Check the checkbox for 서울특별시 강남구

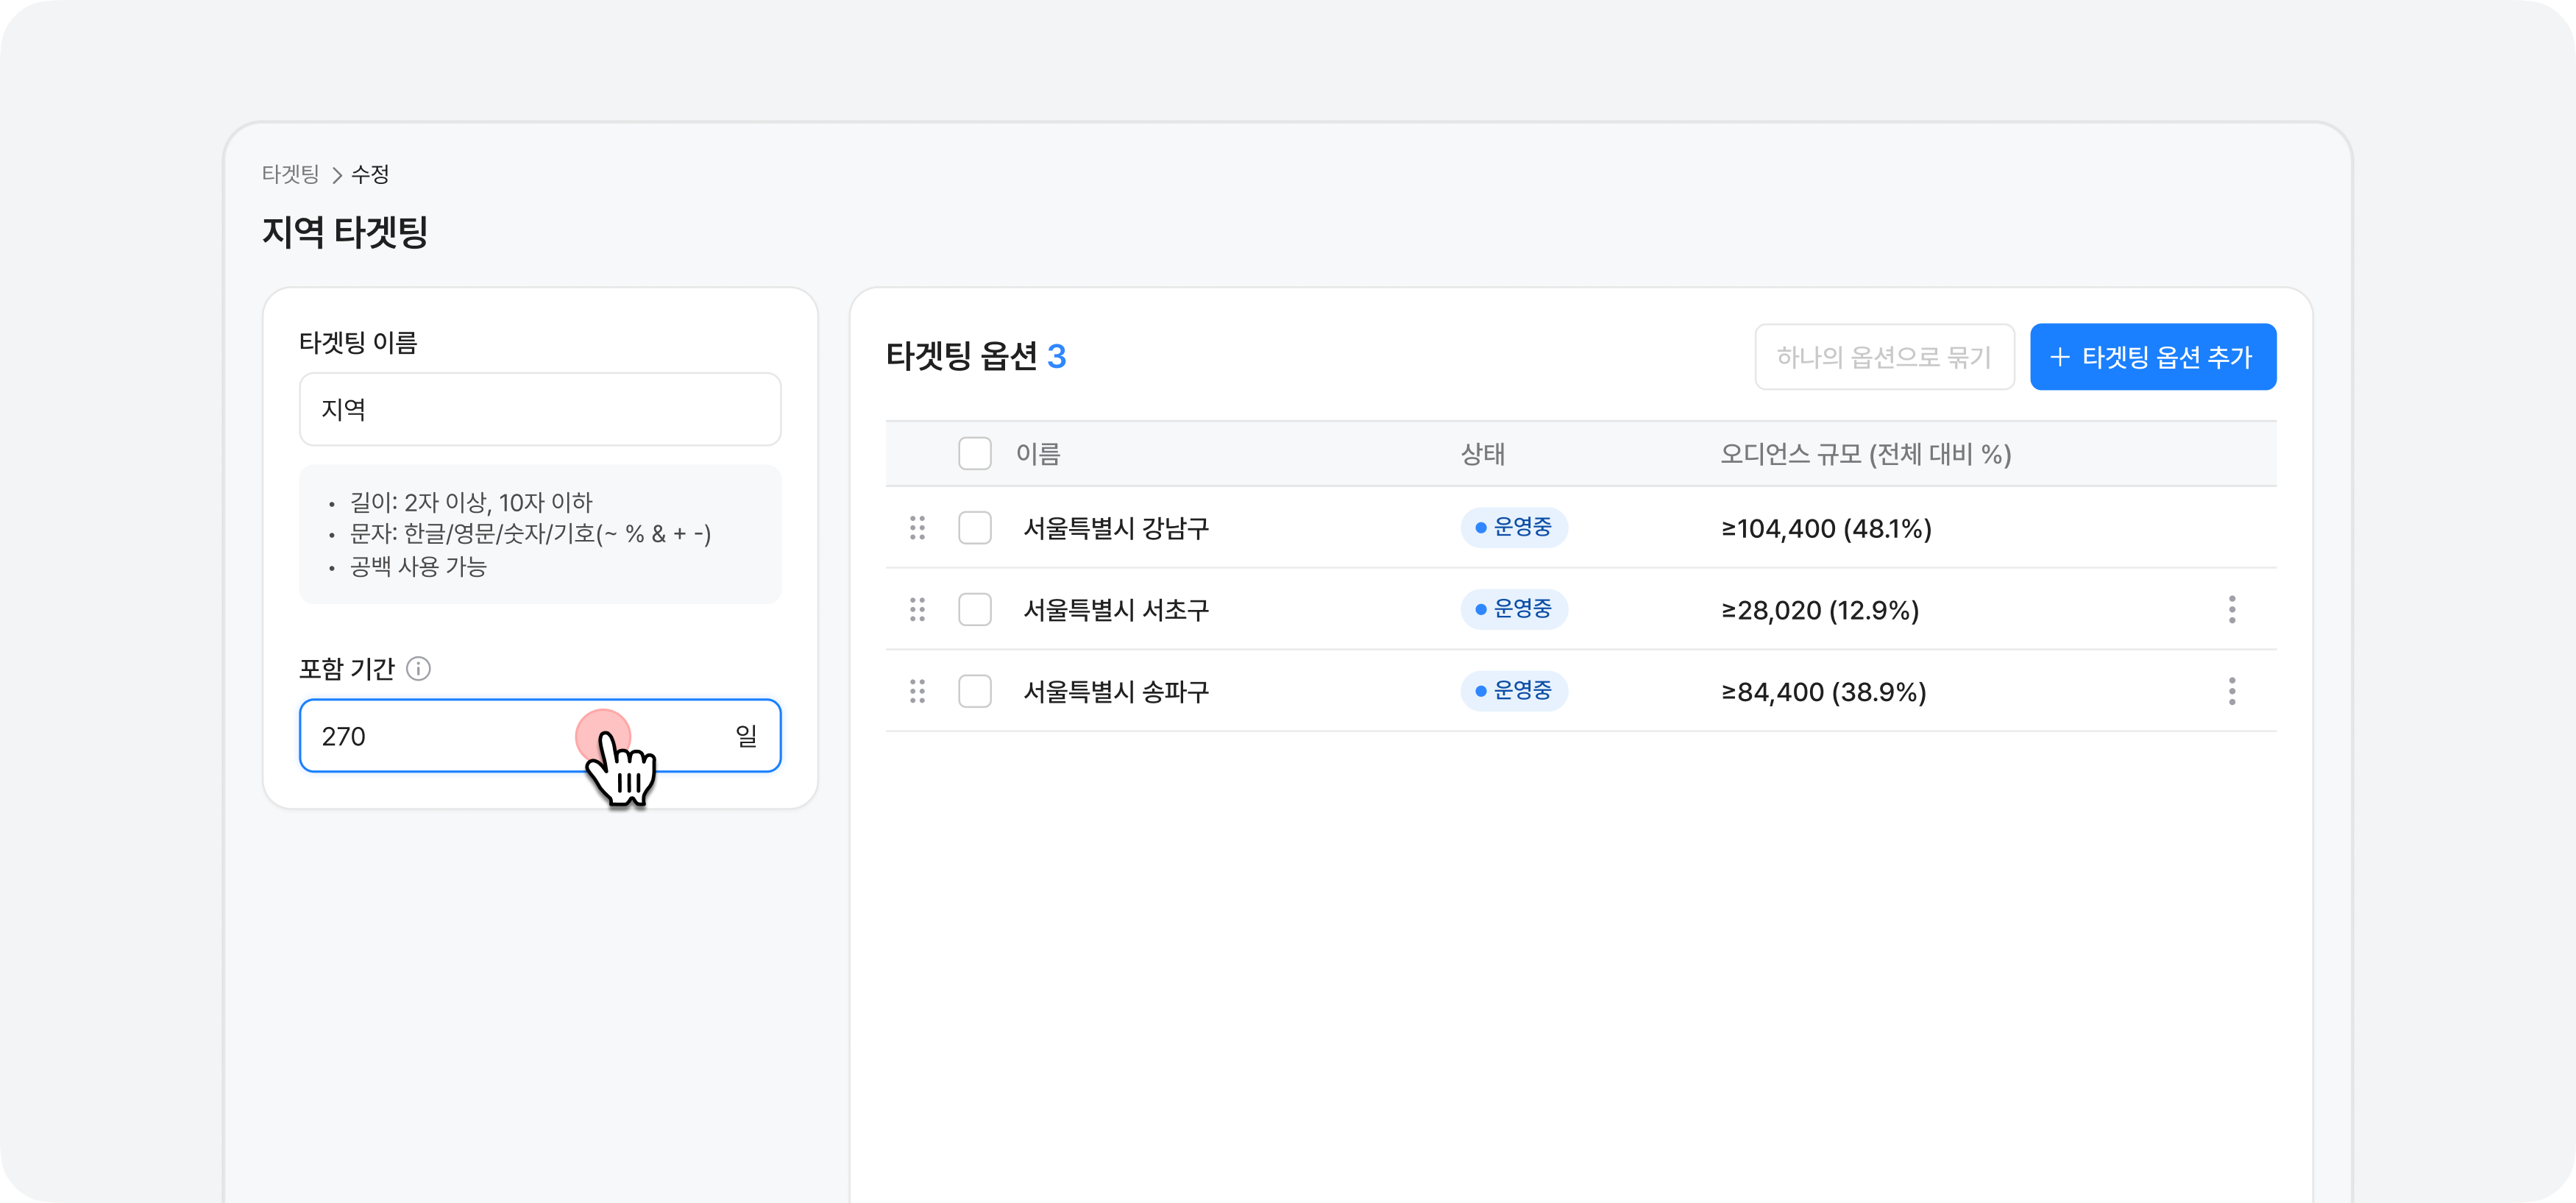pyautogui.click(x=975, y=528)
